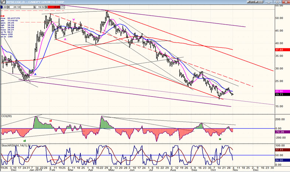This screenshot has width=290, height=172.
Task: Click the cursor price value 53.417179
Action: (x=14, y=18)
